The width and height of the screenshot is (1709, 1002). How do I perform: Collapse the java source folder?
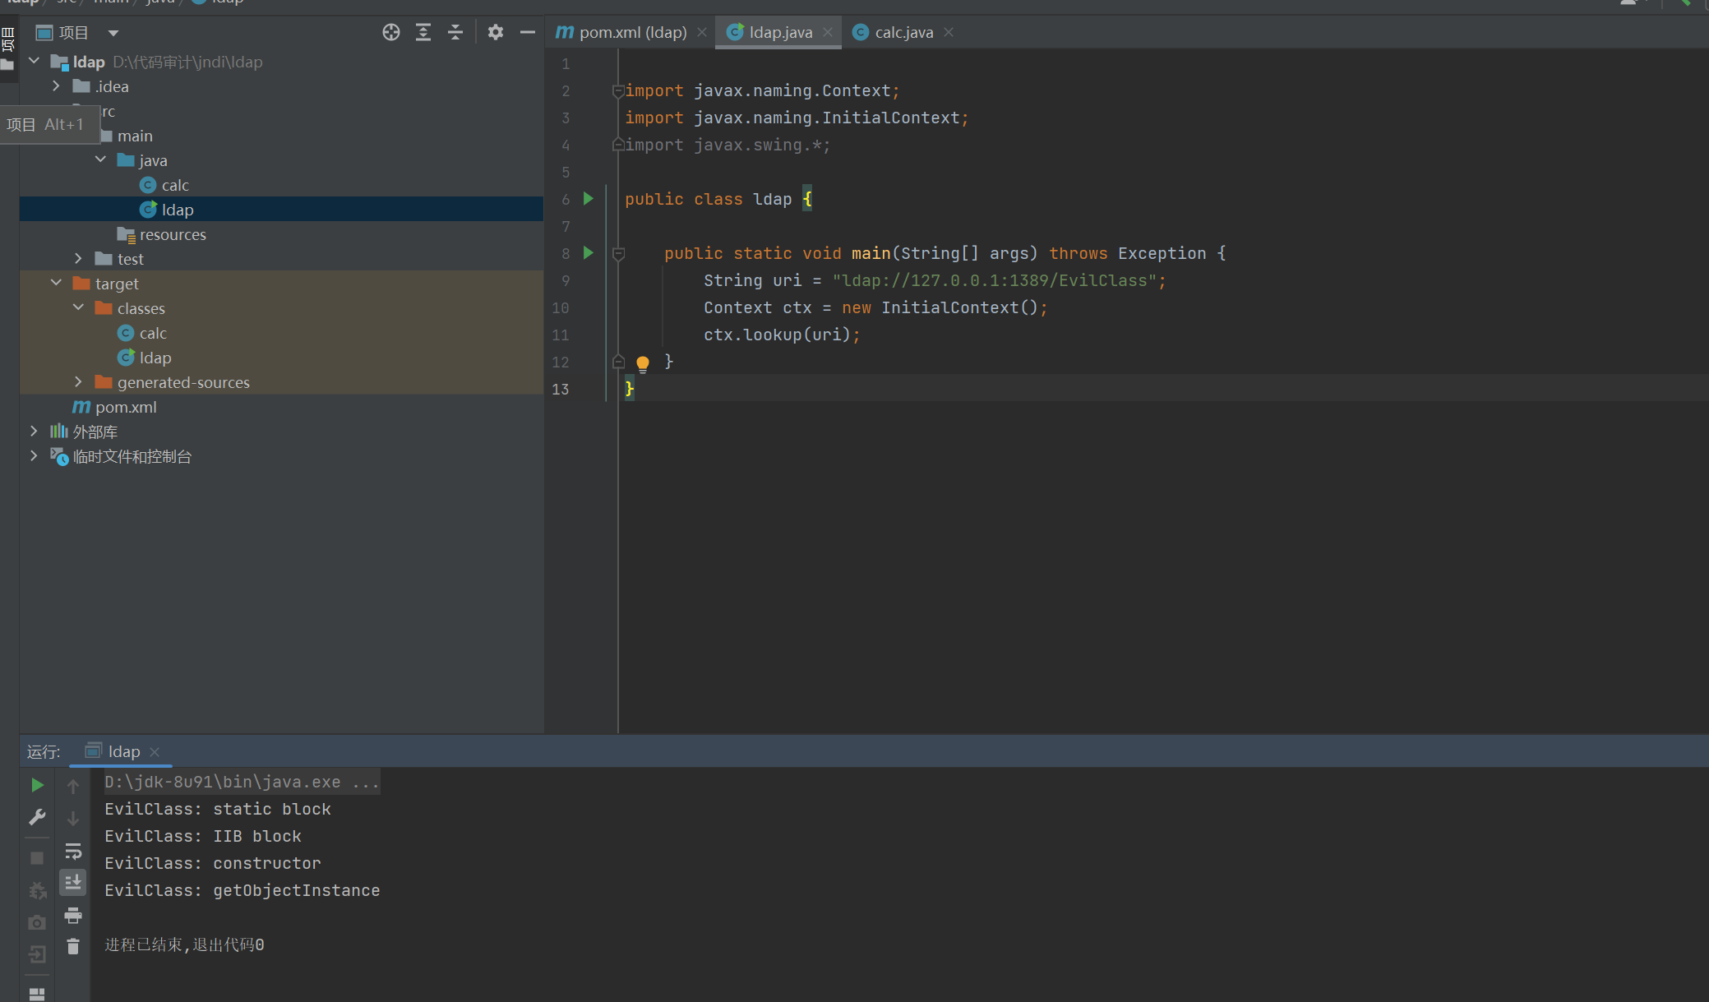pyautogui.click(x=100, y=159)
